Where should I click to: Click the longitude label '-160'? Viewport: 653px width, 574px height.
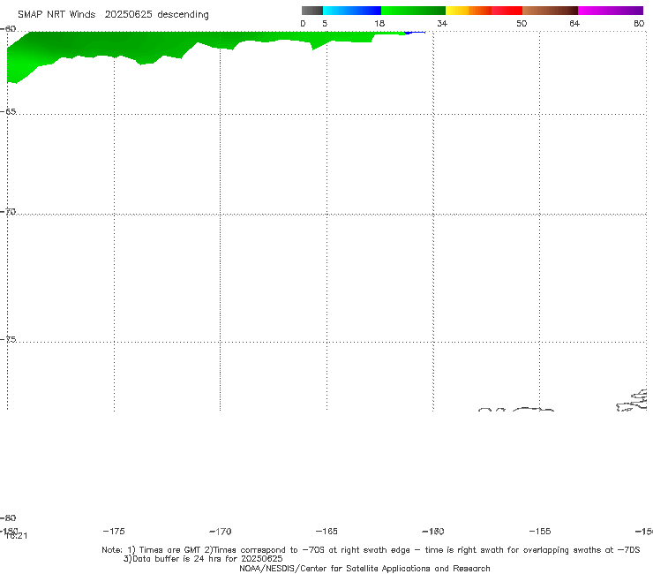(433, 531)
